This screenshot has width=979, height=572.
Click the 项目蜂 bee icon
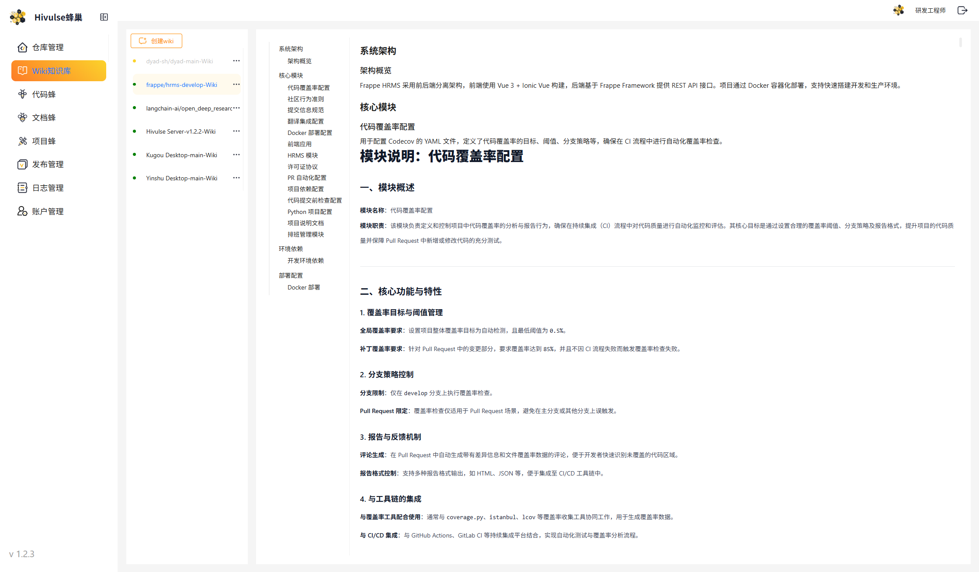tap(22, 141)
